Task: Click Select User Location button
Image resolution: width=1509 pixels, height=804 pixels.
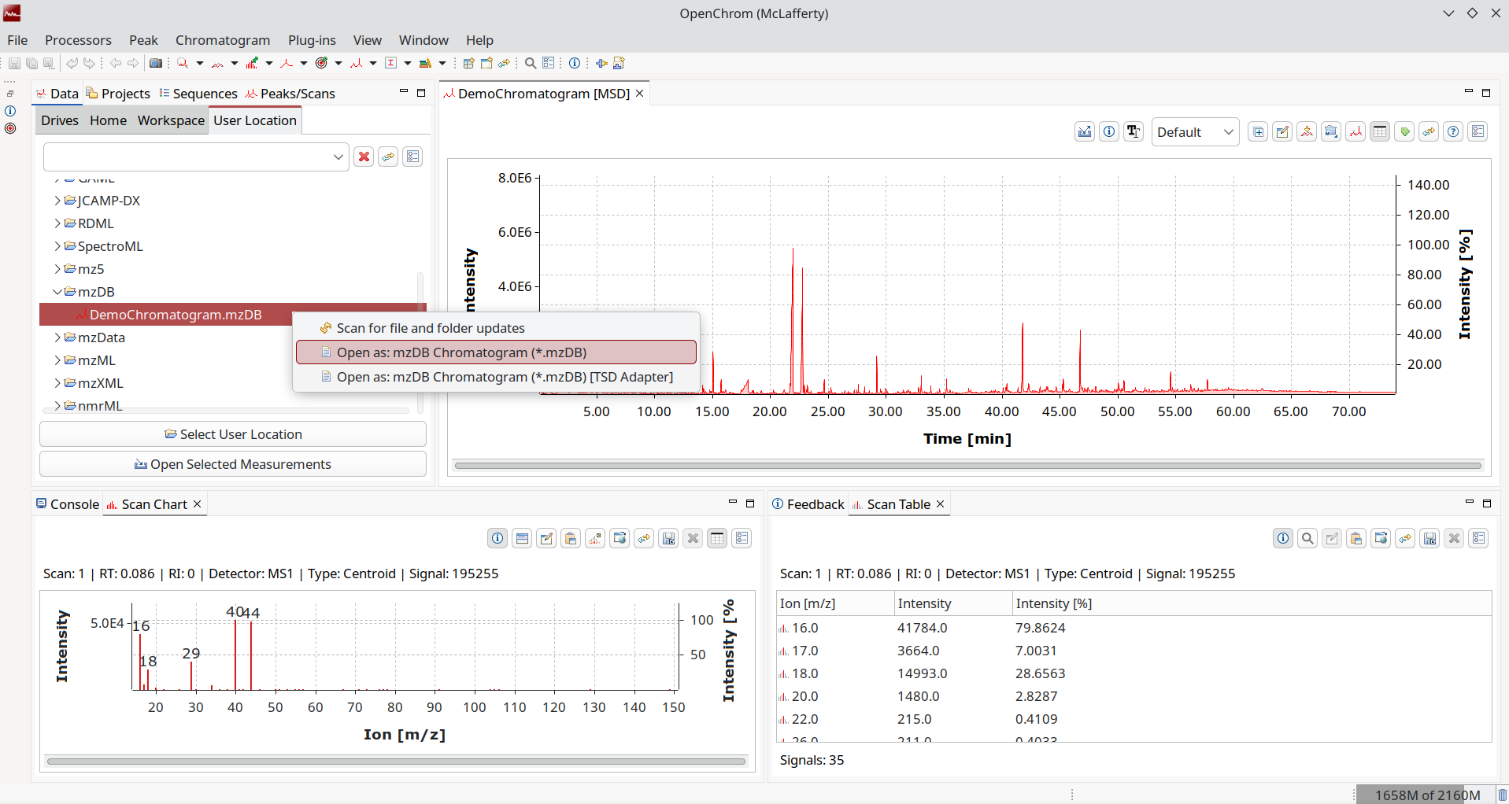Action: (233, 434)
